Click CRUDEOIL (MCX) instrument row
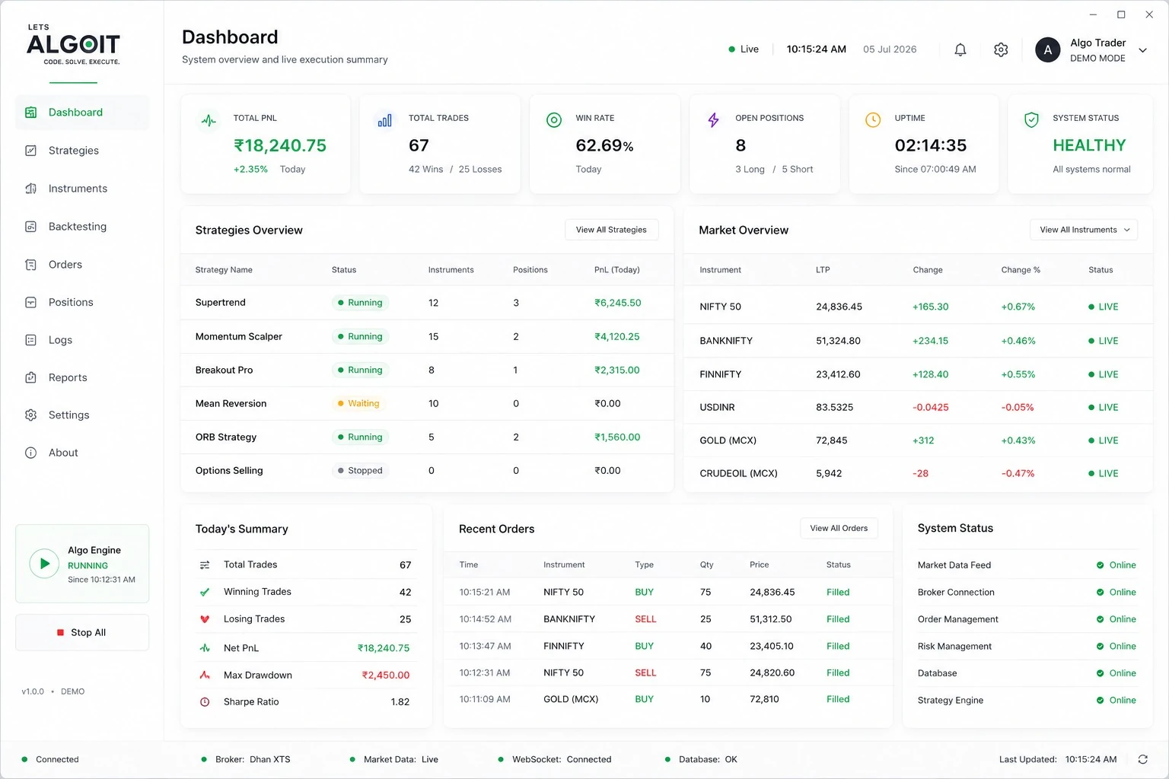 point(918,473)
